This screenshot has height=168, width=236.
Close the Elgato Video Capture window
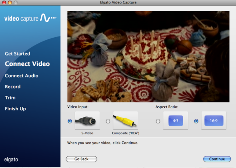pos(4,2)
